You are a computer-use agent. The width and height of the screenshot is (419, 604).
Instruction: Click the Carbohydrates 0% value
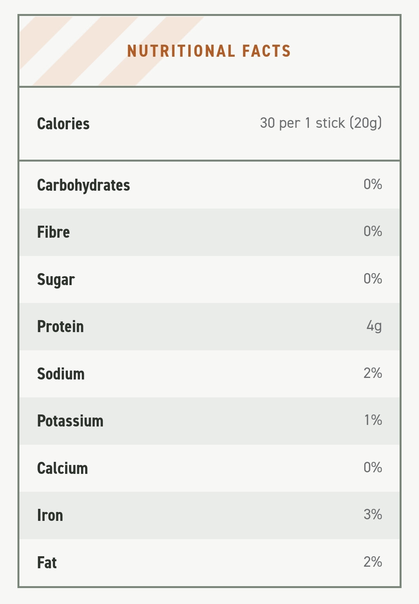coord(373,184)
